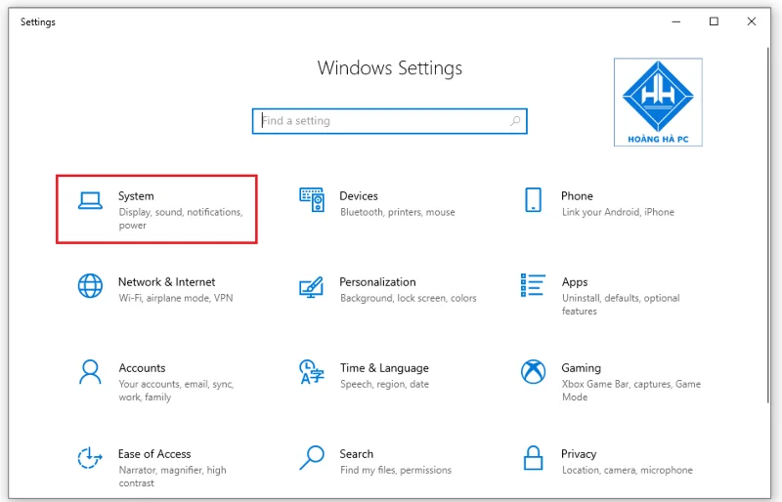
Task: Minimize the Settings window
Action: (x=676, y=21)
